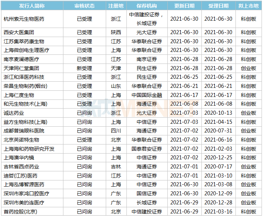Click acceptance date 2021-04-15
263x216 pixels.
click(x=218, y=122)
